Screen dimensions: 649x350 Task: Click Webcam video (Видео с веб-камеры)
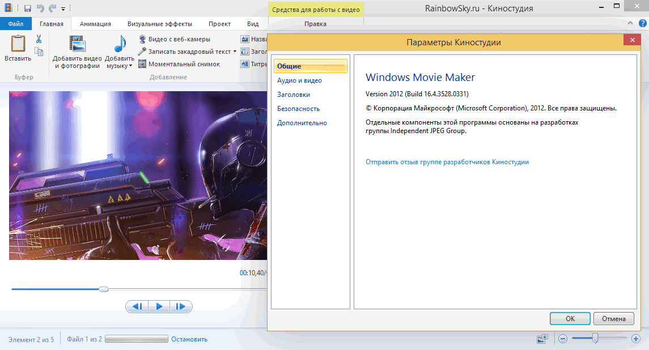tap(174, 39)
